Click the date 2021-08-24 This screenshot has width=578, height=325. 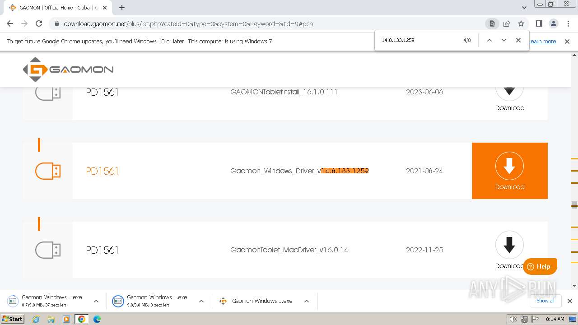424,171
